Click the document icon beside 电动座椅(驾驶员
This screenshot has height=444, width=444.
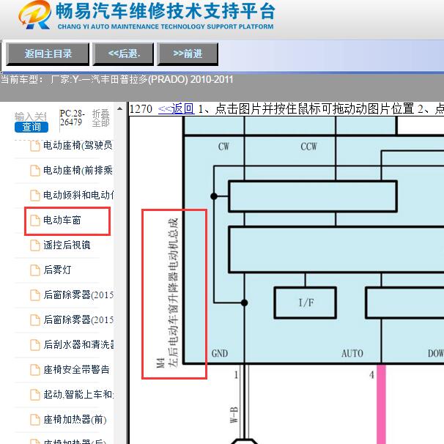(x=35, y=146)
